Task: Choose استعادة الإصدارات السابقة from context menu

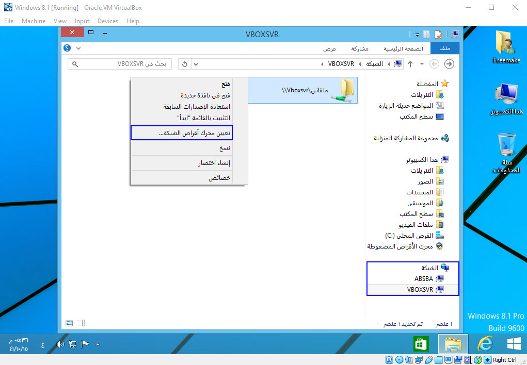Action: [x=189, y=106]
